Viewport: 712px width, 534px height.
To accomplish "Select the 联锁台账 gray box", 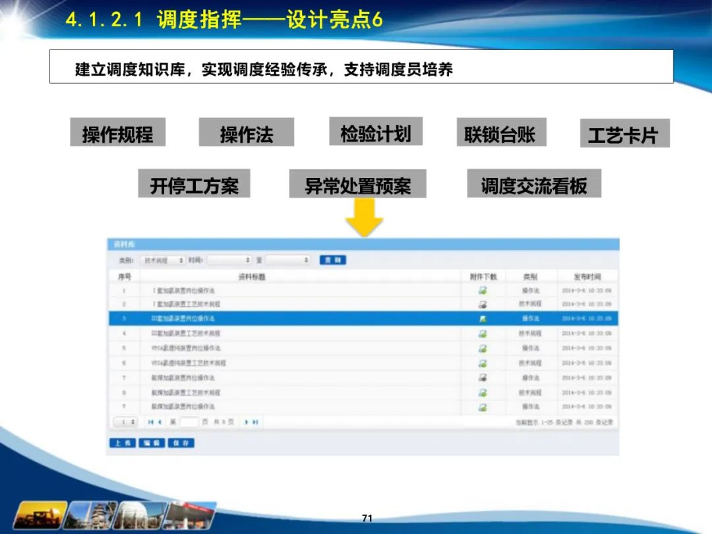I will point(501,132).
